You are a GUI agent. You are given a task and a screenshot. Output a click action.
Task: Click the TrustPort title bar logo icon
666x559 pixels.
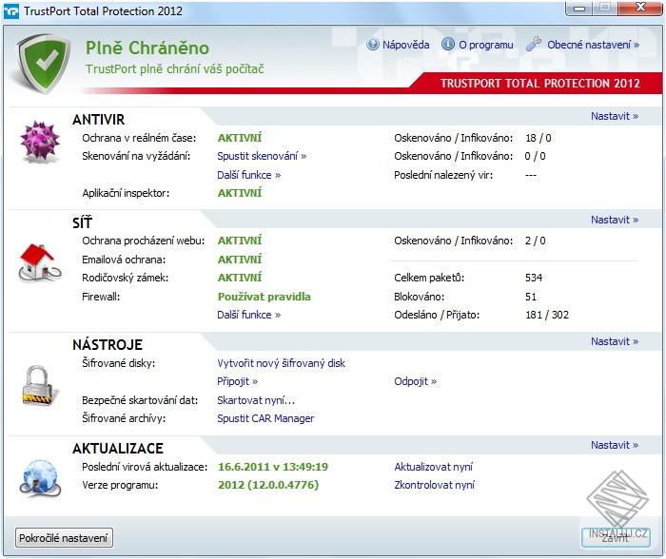[x=11, y=11]
